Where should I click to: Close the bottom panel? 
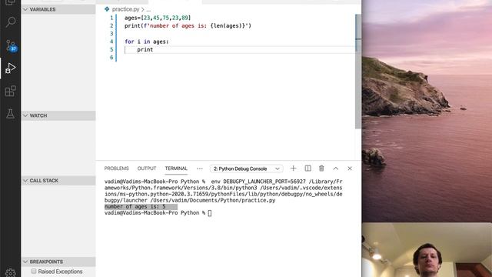point(350,169)
